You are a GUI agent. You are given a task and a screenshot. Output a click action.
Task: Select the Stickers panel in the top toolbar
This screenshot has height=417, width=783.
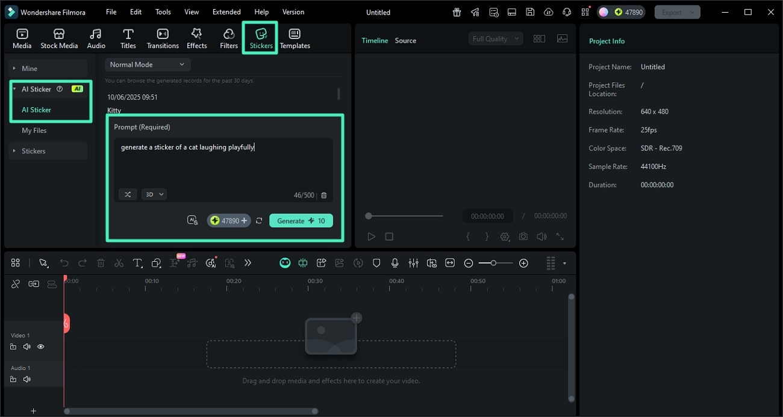click(260, 37)
